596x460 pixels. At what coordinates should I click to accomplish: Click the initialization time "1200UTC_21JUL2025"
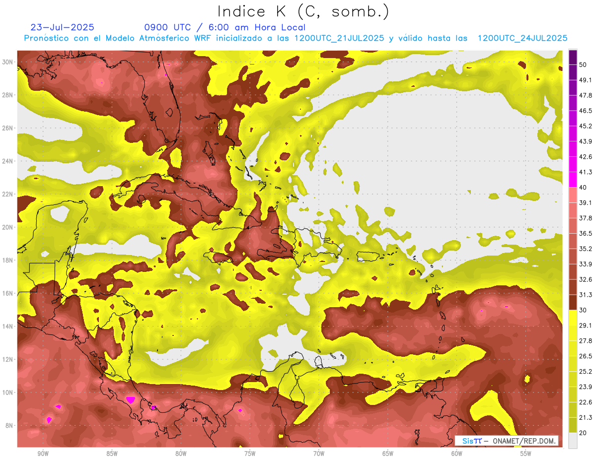339,38
